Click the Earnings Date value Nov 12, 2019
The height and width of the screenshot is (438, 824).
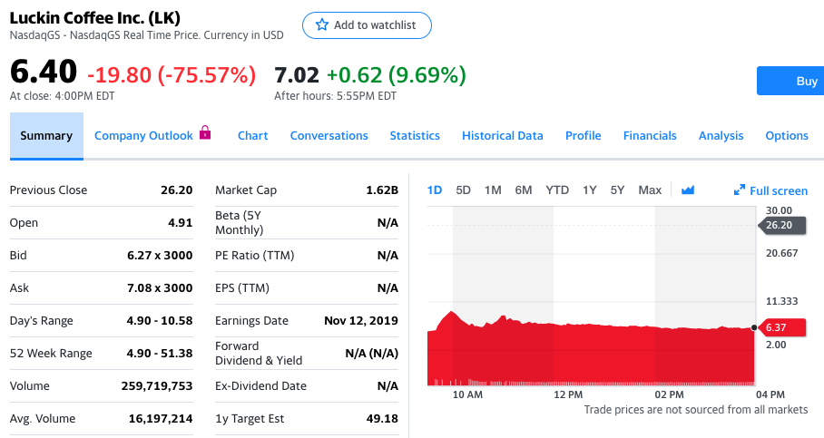(x=361, y=320)
